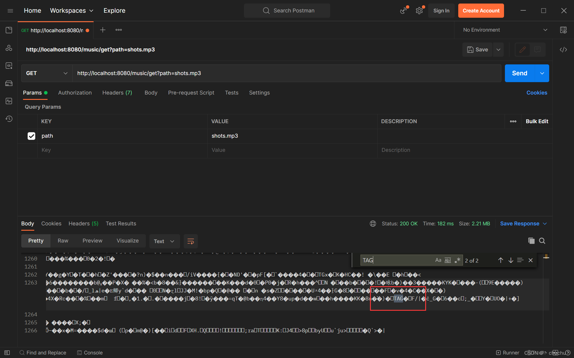
Task: Open the settings gear icon
Action: [x=419, y=11]
